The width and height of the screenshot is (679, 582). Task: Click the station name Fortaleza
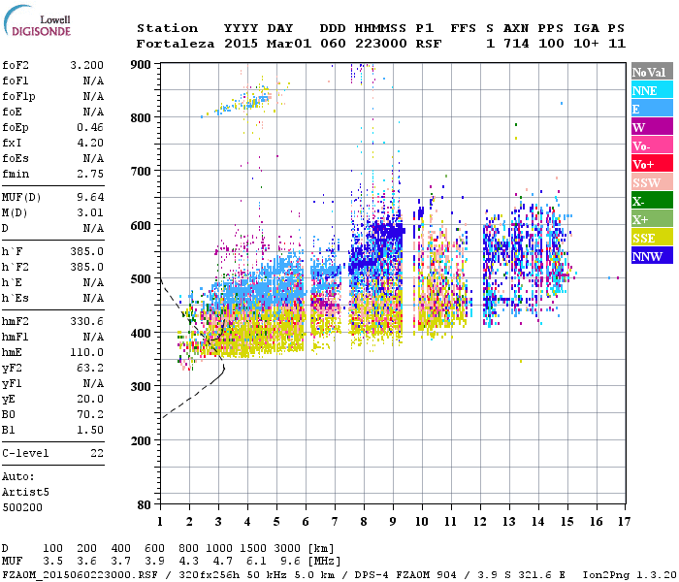click(176, 44)
